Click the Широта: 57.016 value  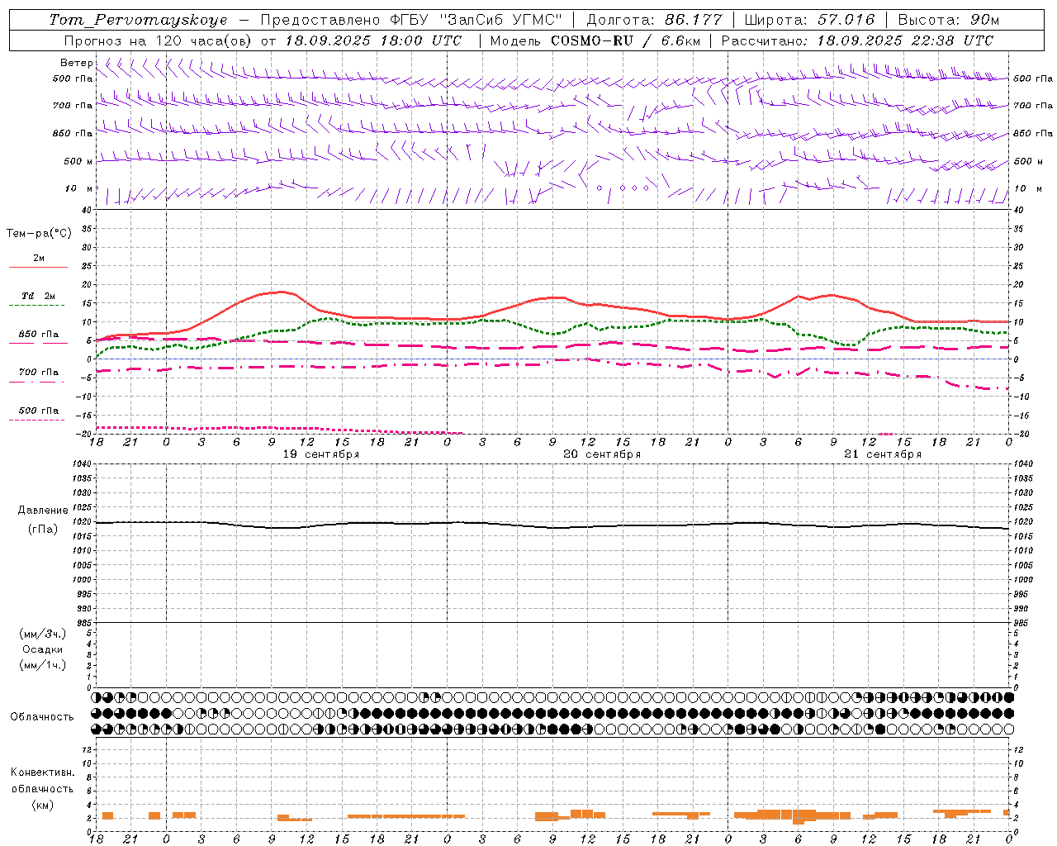(x=809, y=20)
